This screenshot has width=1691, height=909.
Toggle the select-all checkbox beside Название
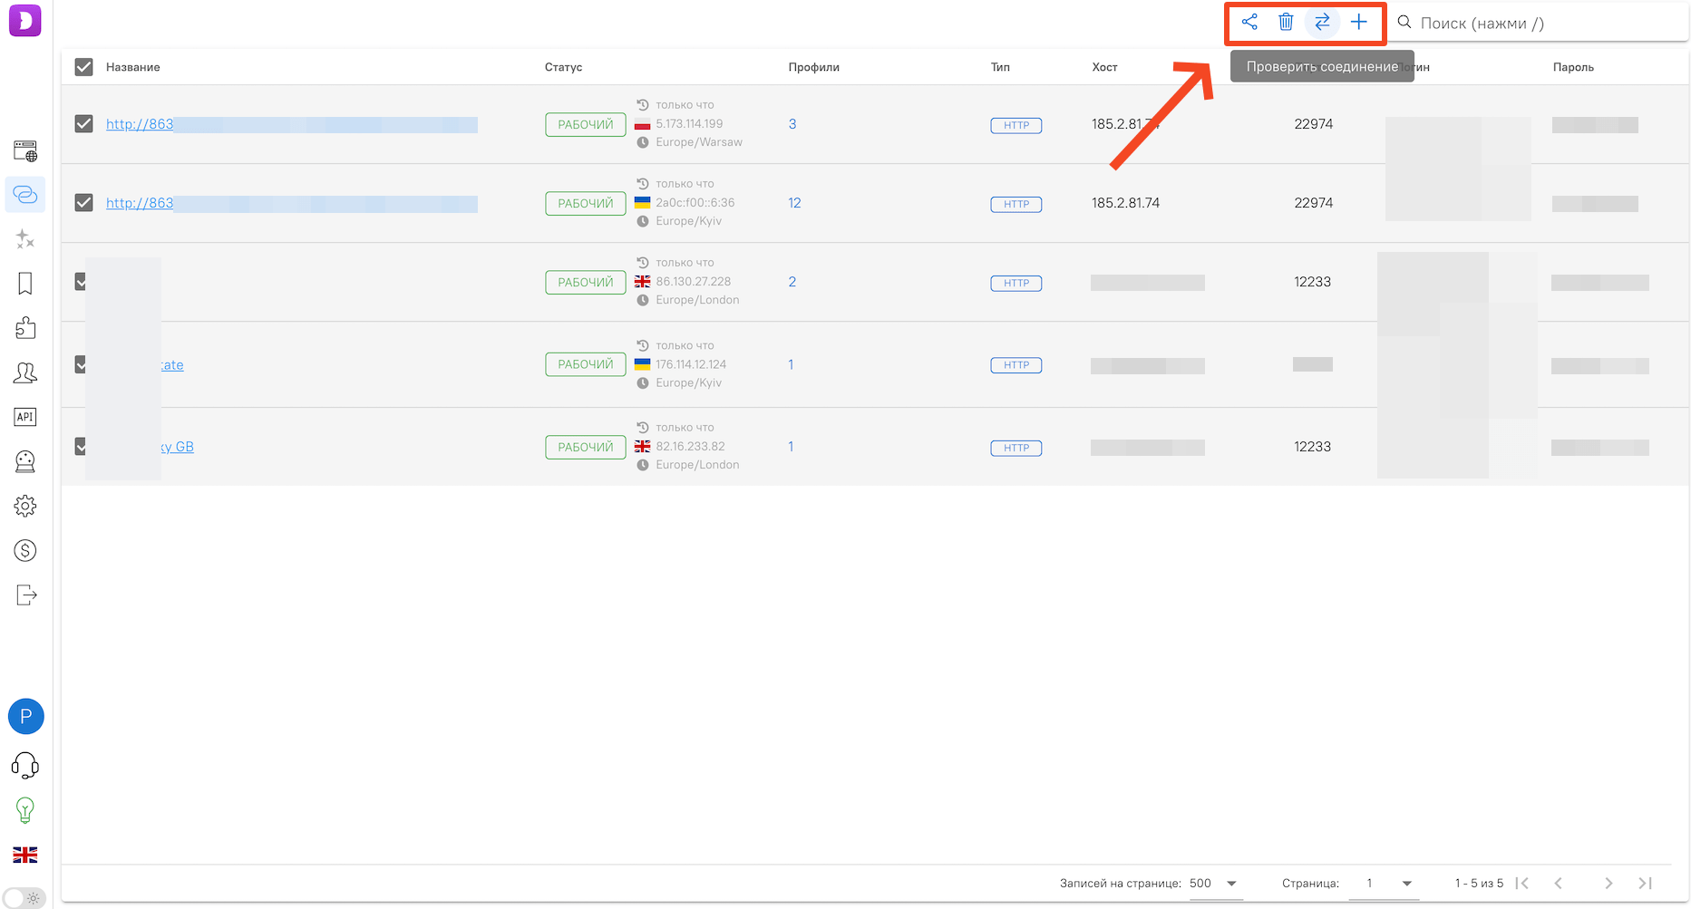pos(84,67)
